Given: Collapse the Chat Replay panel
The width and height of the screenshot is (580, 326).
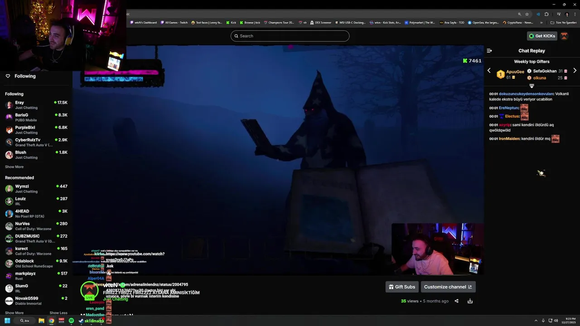Looking at the screenshot, I should click(x=489, y=51).
